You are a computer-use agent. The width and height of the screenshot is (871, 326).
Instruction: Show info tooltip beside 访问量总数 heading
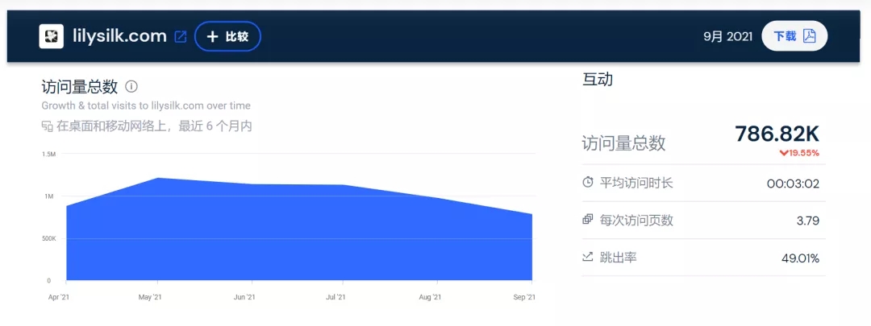[131, 87]
